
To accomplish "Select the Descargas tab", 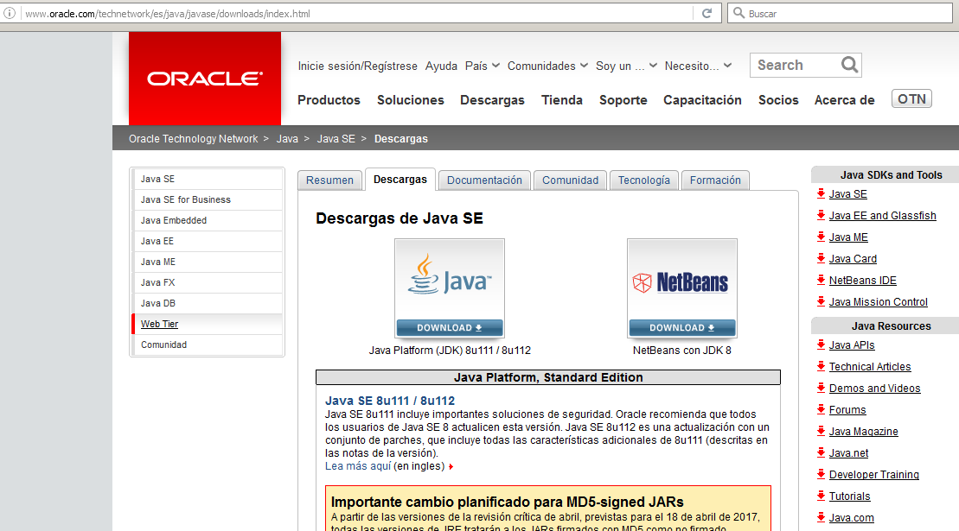I will (400, 180).
